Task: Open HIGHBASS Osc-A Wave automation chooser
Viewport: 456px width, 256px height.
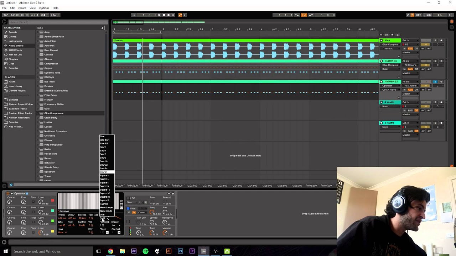Action: tap(390, 90)
